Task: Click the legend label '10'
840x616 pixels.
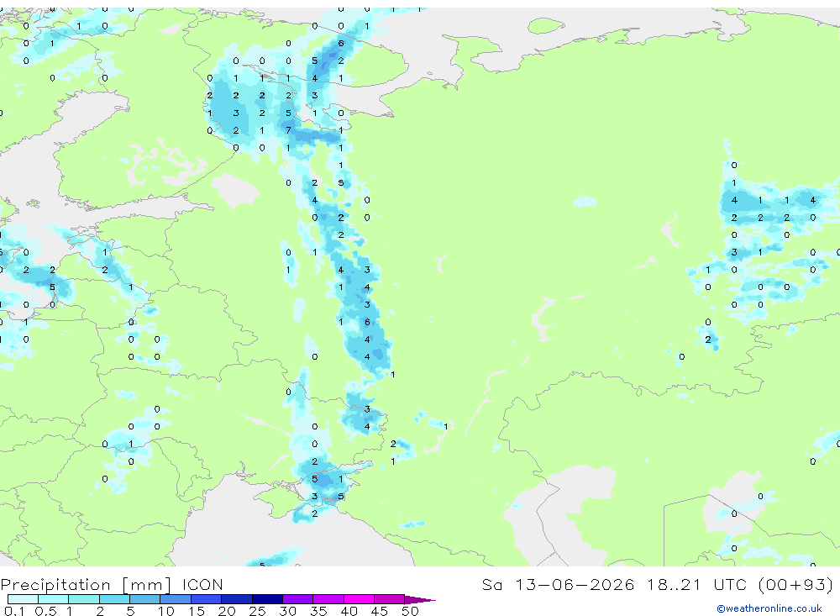Action: 166,611
